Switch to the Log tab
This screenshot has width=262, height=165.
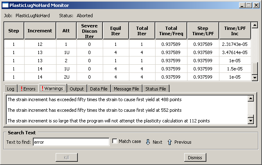(11, 88)
